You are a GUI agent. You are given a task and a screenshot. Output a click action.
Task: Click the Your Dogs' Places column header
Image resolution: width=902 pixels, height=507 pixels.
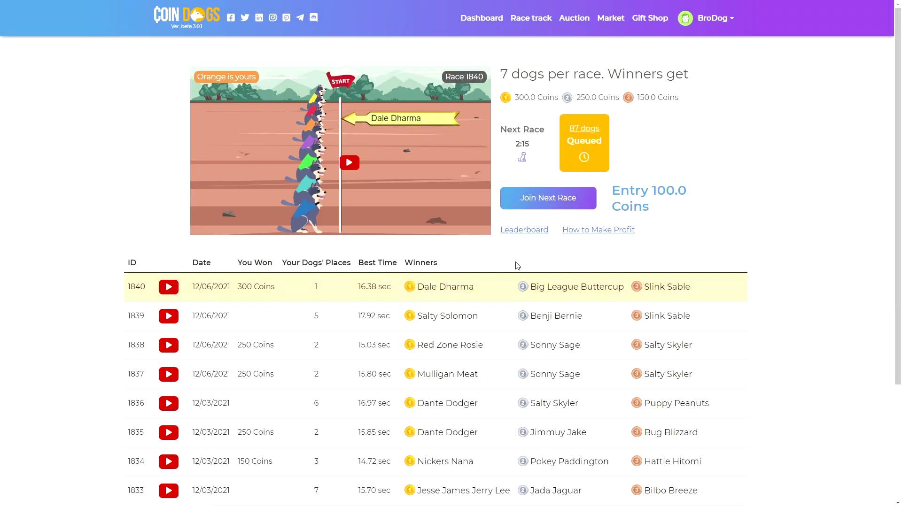tap(316, 263)
